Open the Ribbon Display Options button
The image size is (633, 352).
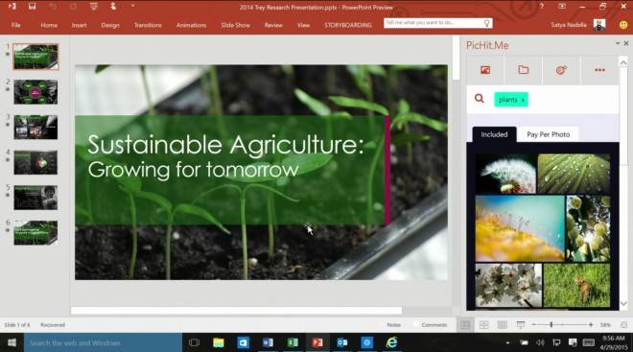[x=562, y=7]
